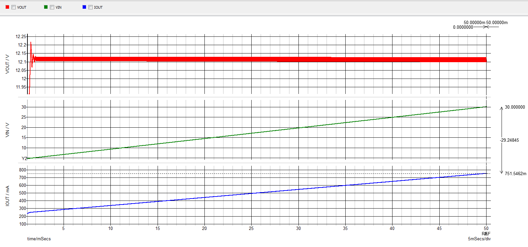Click the VIN / V axis label
The width and height of the screenshot is (528, 247).
tap(7, 130)
